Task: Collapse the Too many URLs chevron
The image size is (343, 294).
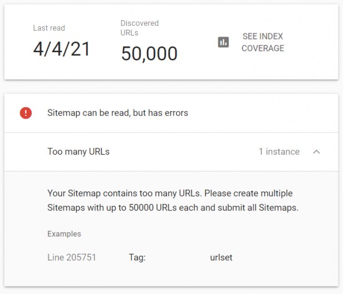Action: [317, 152]
